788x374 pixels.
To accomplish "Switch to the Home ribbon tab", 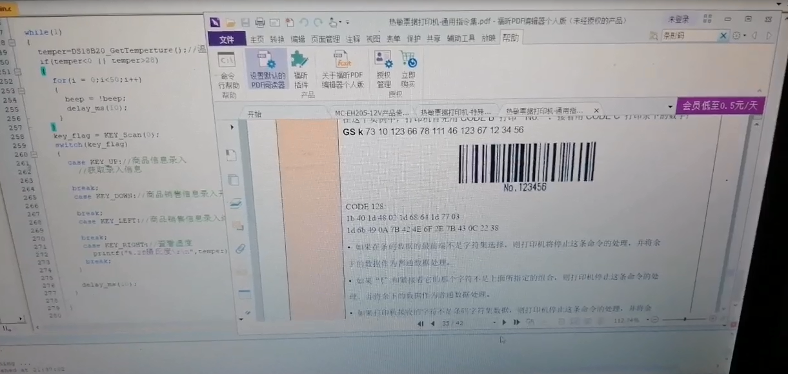I will [257, 39].
